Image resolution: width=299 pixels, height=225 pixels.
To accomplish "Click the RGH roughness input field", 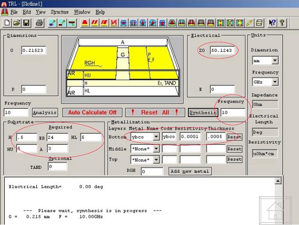I will (152, 171).
